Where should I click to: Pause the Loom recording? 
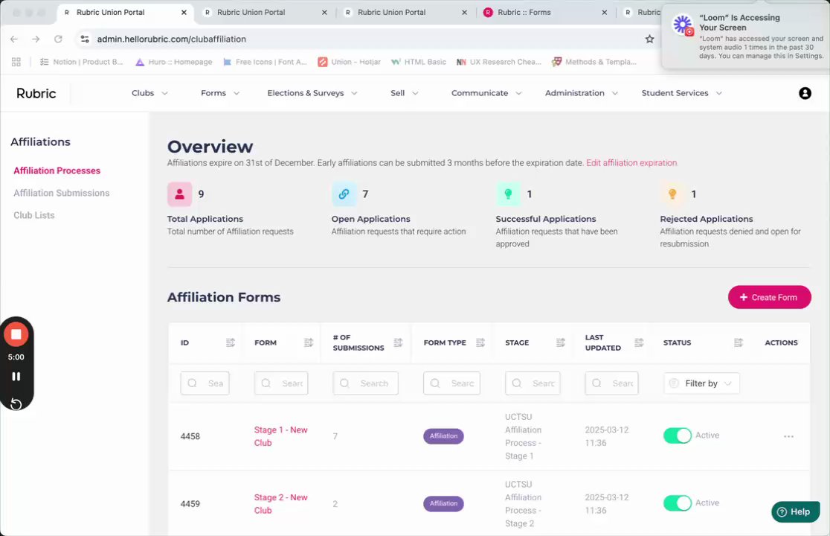click(16, 377)
